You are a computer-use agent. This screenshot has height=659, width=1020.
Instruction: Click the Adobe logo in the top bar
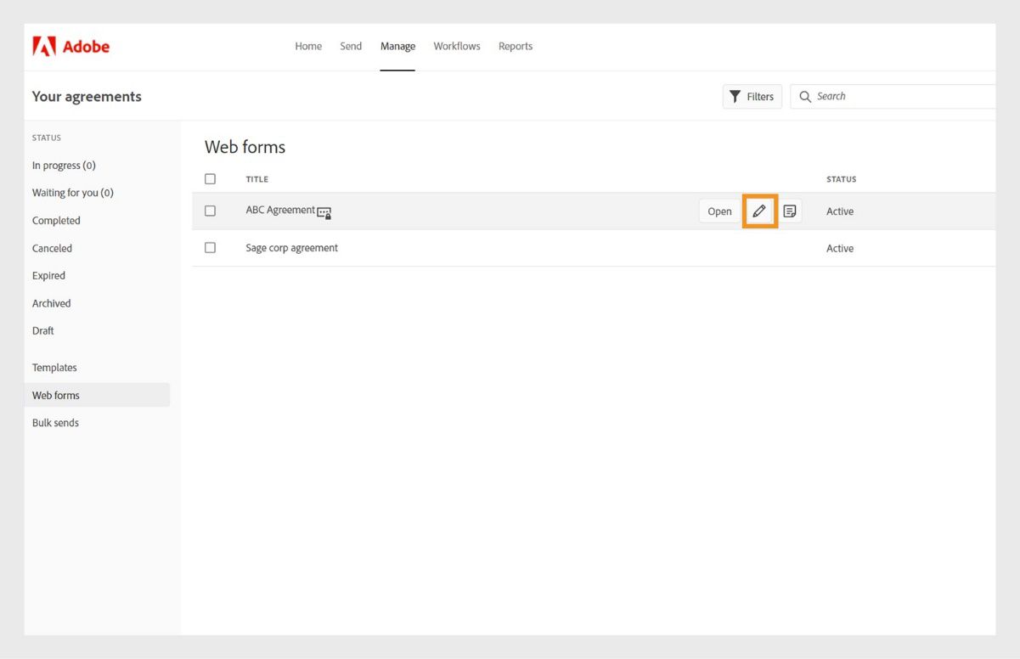(x=71, y=46)
